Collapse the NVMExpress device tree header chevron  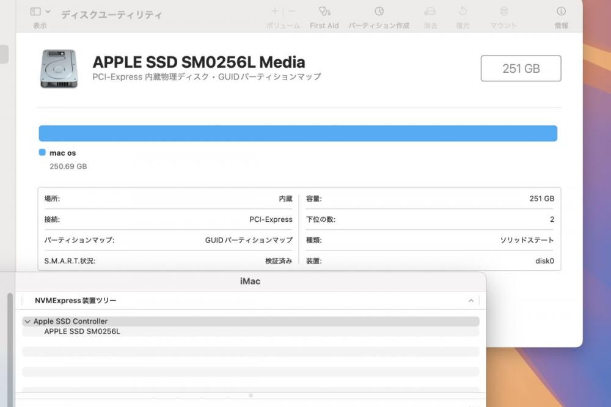[470, 301]
